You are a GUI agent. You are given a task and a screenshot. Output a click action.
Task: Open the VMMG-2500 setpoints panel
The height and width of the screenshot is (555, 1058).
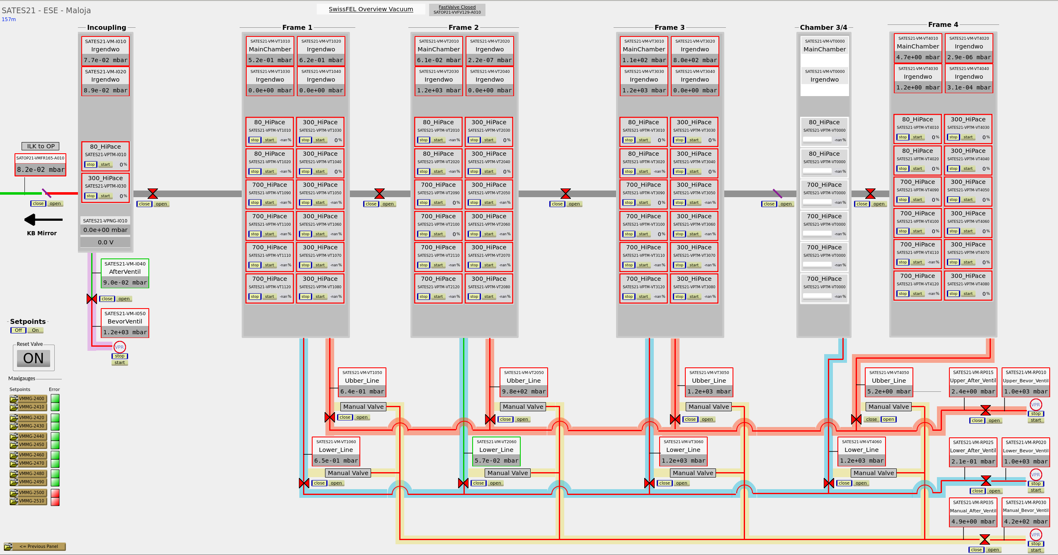pos(28,492)
